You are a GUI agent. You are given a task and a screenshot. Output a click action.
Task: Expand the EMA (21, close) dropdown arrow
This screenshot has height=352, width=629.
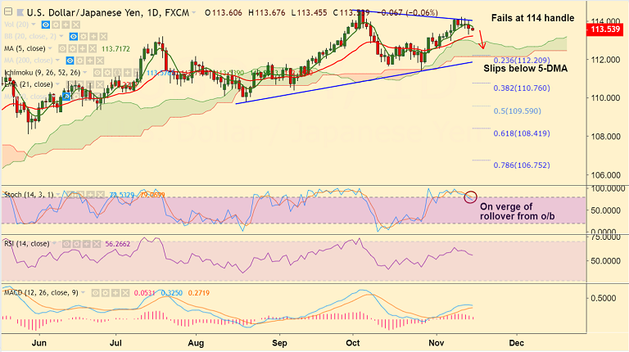(x=57, y=83)
